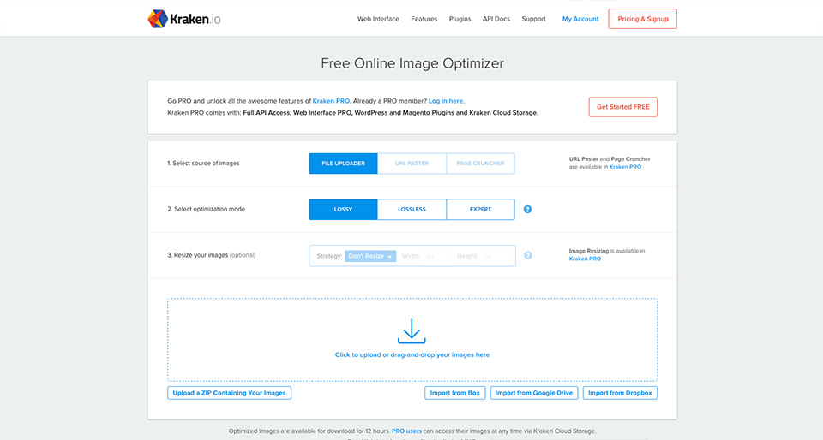Image resolution: width=823 pixels, height=440 pixels.
Task: Open the Web Interface menu item
Action: 378,19
